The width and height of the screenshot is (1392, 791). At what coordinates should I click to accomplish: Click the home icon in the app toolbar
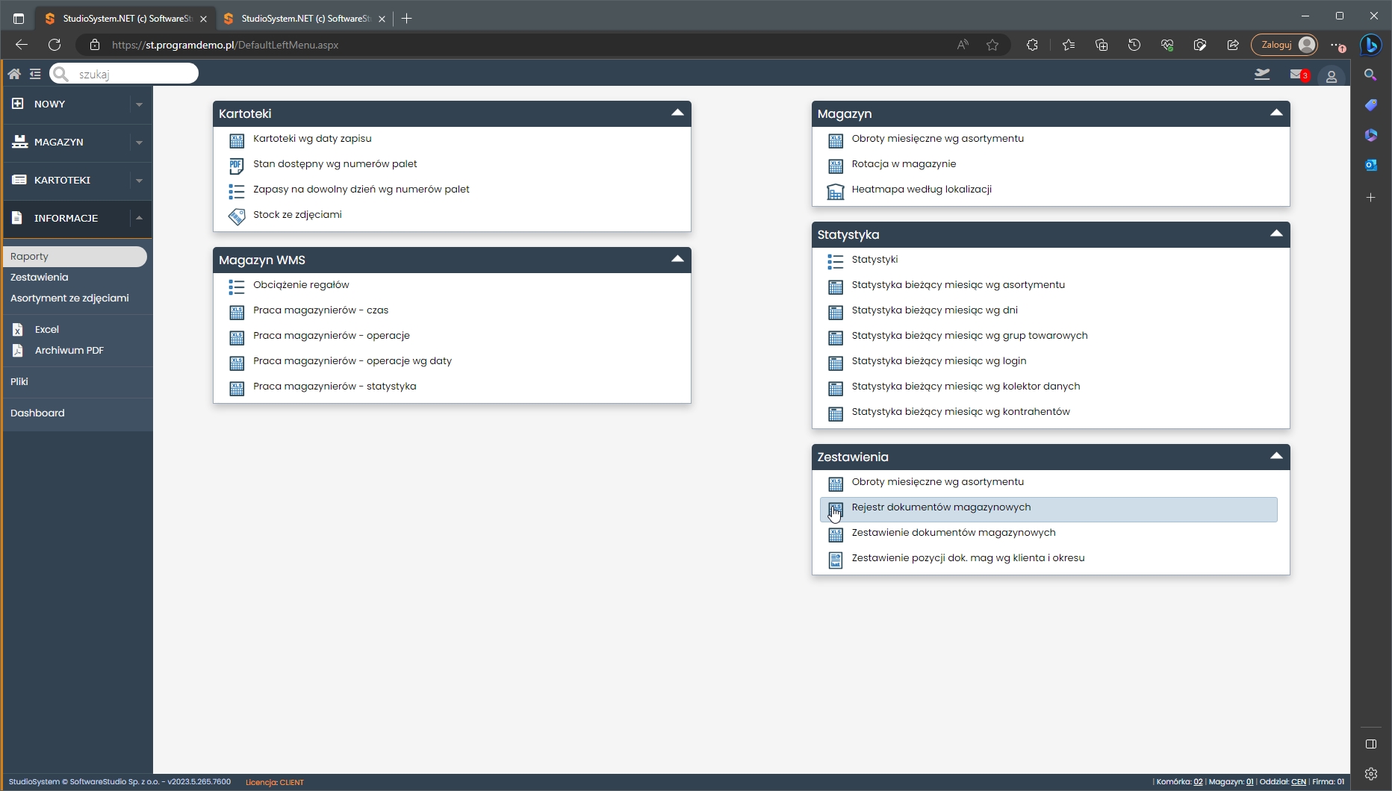tap(14, 74)
